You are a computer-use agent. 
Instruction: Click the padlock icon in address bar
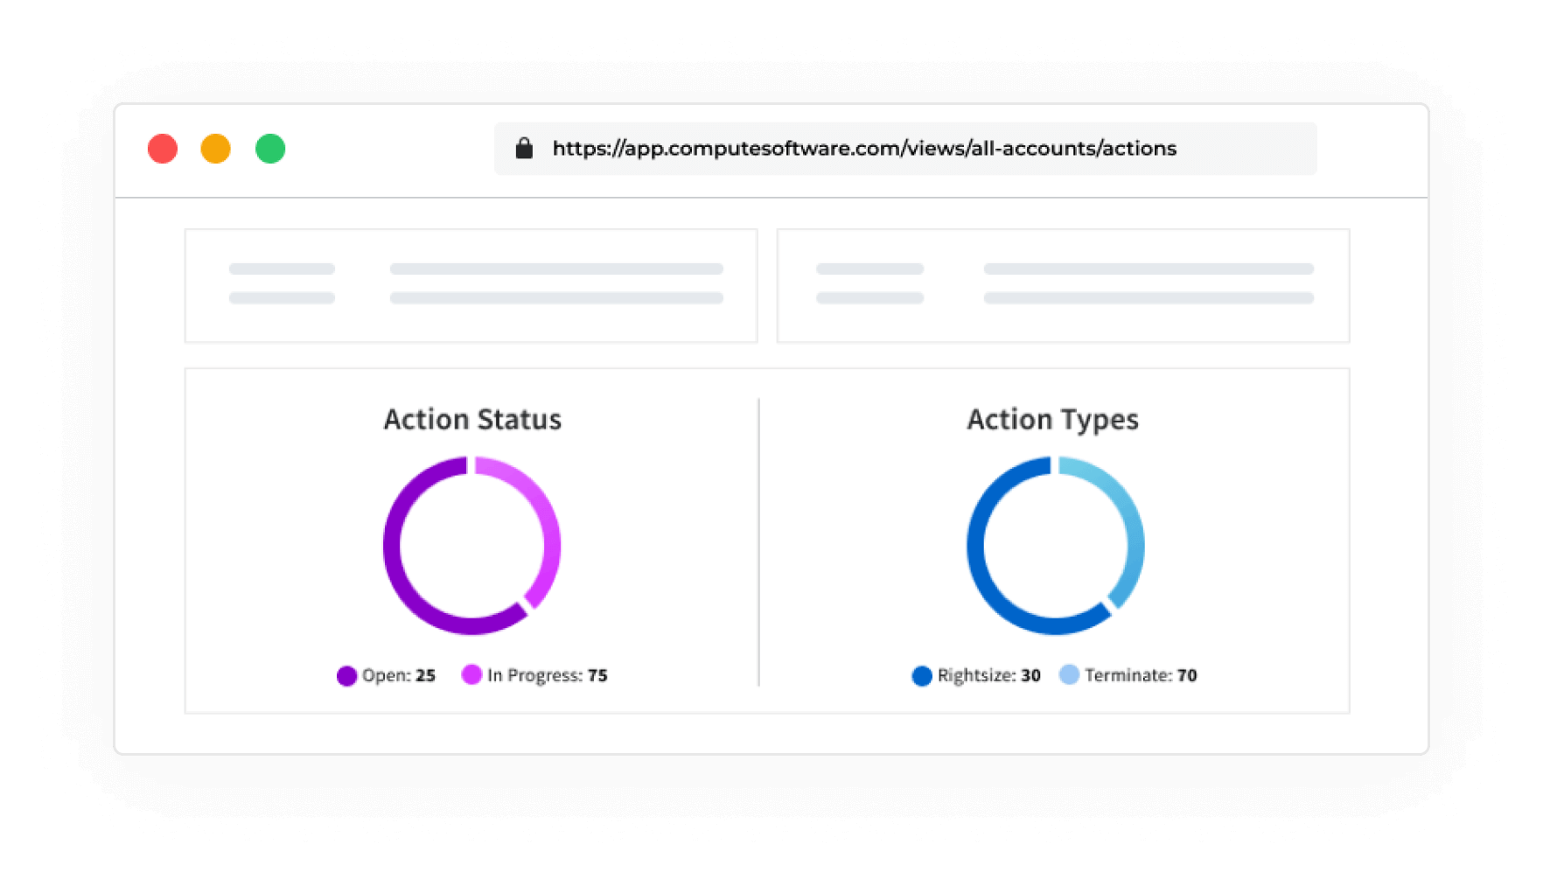pyautogui.click(x=524, y=149)
